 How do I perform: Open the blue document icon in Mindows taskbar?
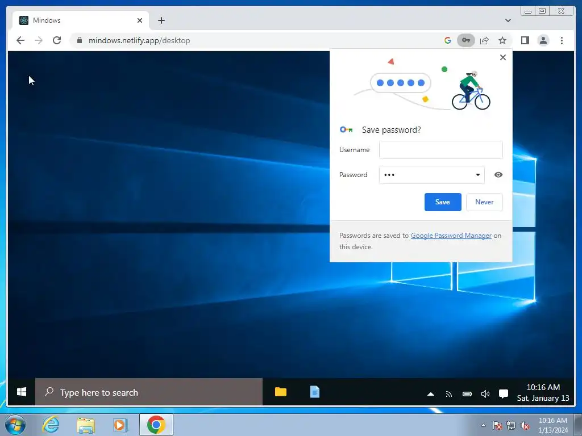tap(315, 392)
